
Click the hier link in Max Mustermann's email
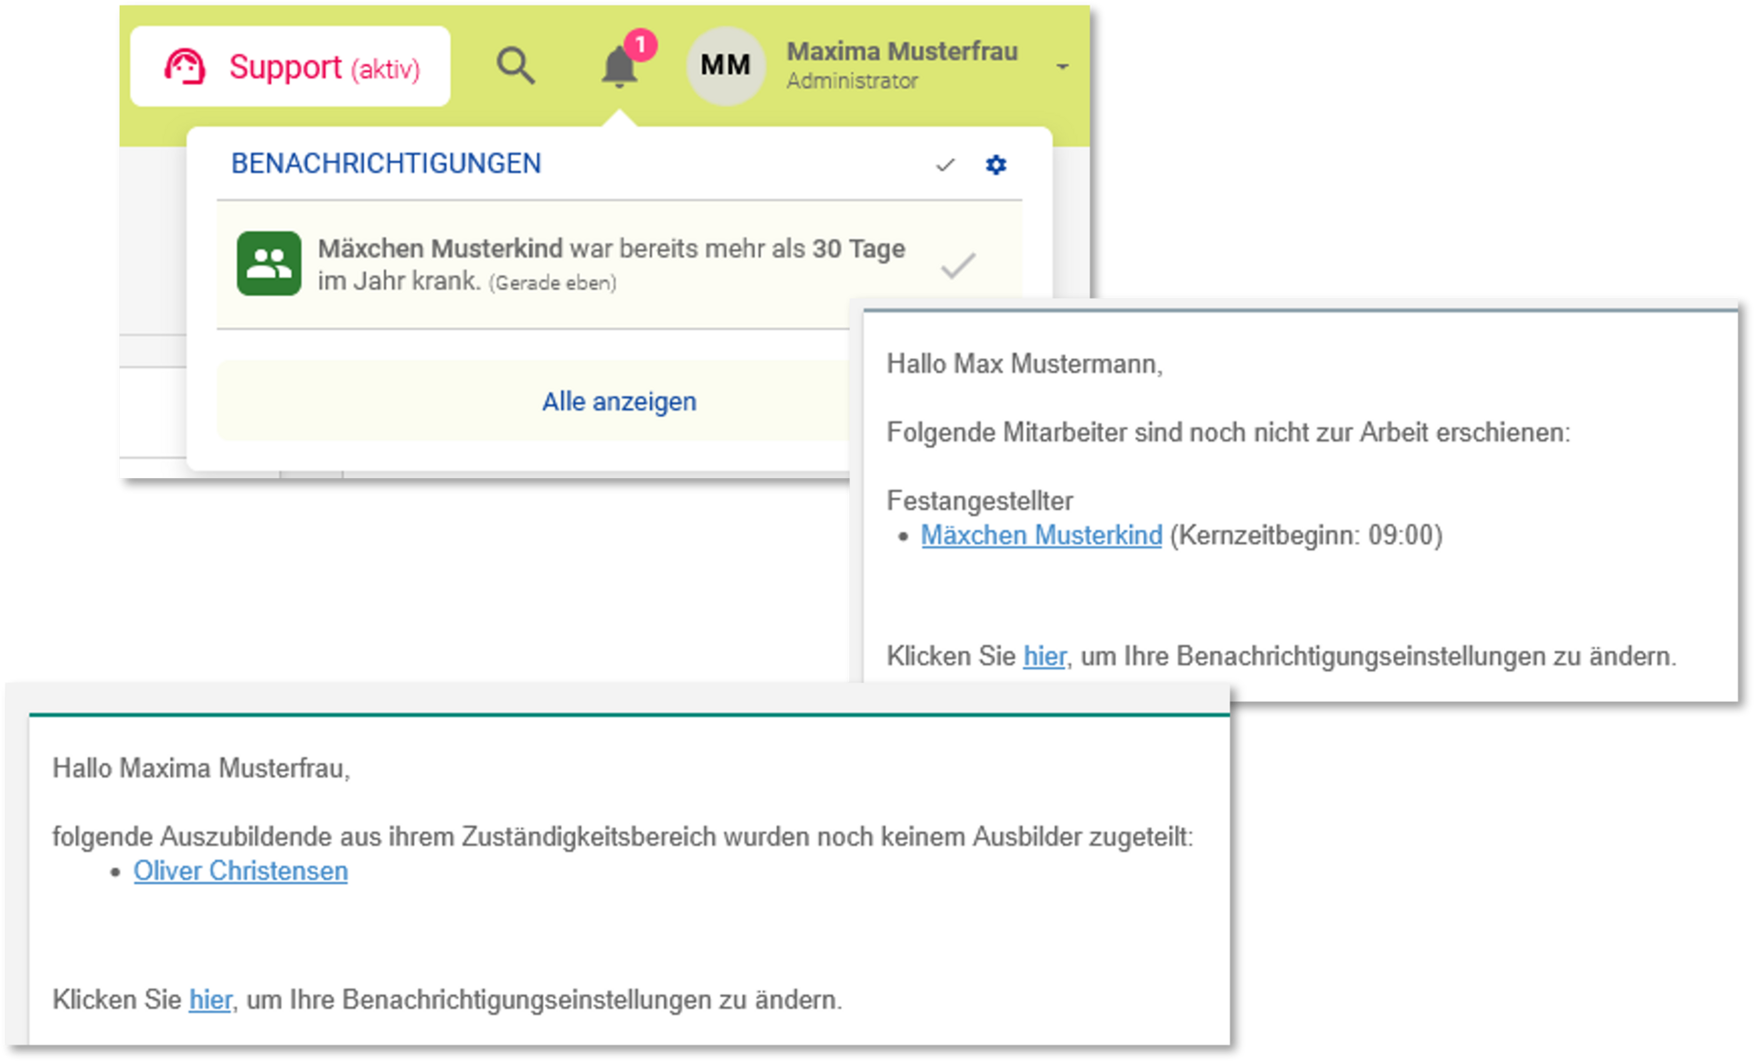(x=1044, y=656)
